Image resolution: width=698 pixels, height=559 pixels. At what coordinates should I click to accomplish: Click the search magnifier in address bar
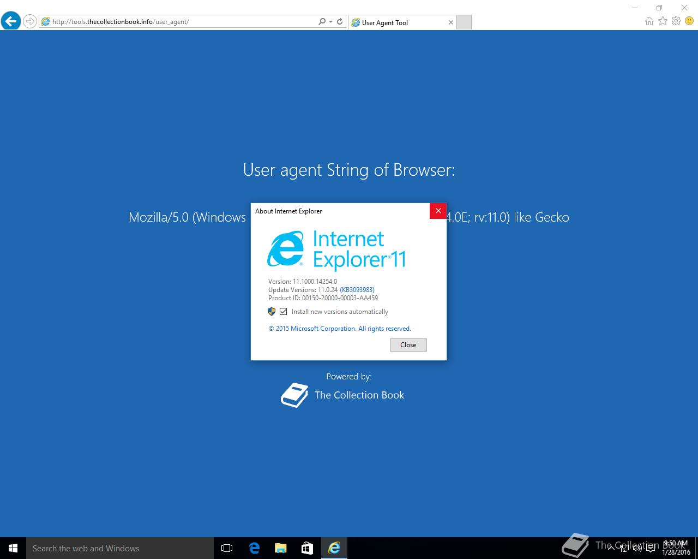pyautogui.click(x=322, y=22)
